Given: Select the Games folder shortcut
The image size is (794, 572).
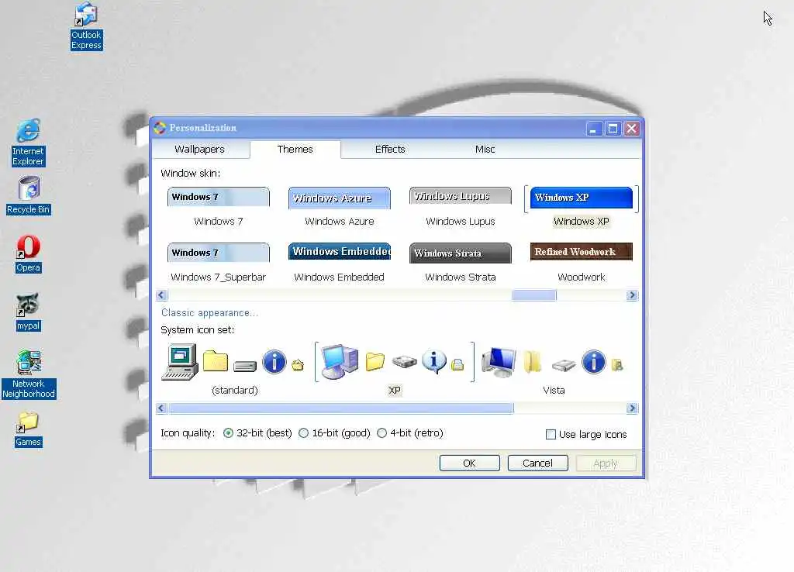Looking at the screenshot, I should 28,429.
